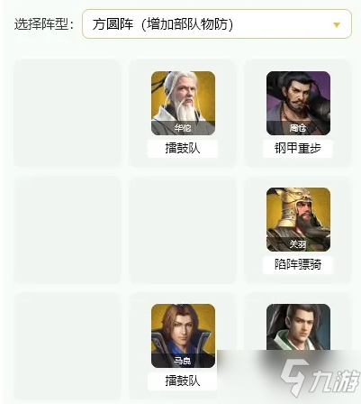Click 华佗 name tag on portrait
The height and width of the screenshot is (404, 361).
pos(183,128)
